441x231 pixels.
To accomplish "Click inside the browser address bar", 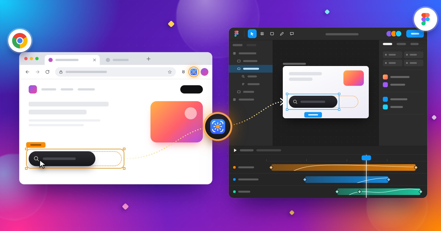I will tap(115, 72).
